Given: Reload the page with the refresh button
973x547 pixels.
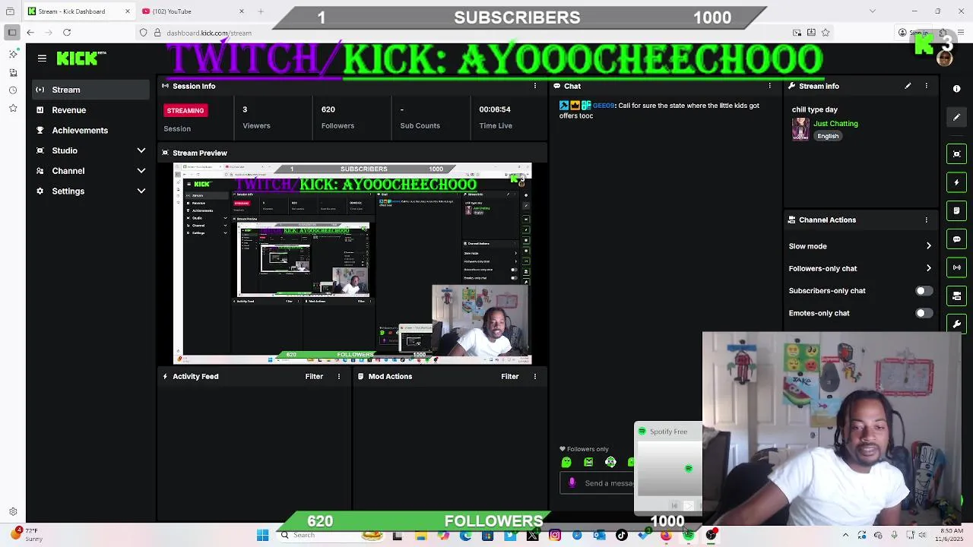Looking at the screenshot, I should point(67,33).
